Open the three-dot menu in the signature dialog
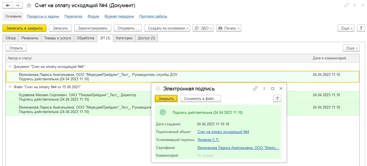 [x=264, y=88]
